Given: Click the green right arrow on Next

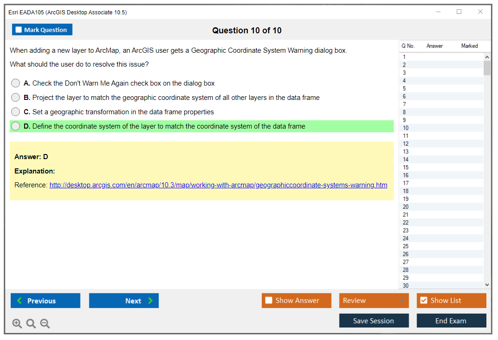Looking at the screenshot, I should pyautogui.click(x=151, y=301).
